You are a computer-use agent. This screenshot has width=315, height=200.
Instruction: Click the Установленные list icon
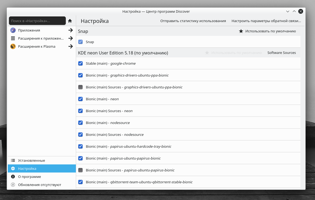click(x=13, y=160)
